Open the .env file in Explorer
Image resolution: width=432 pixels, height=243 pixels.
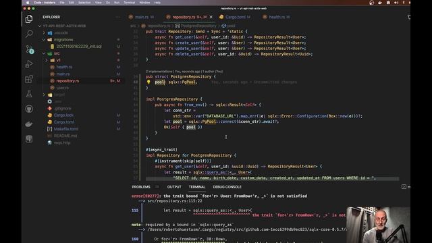tap(58, 102)
